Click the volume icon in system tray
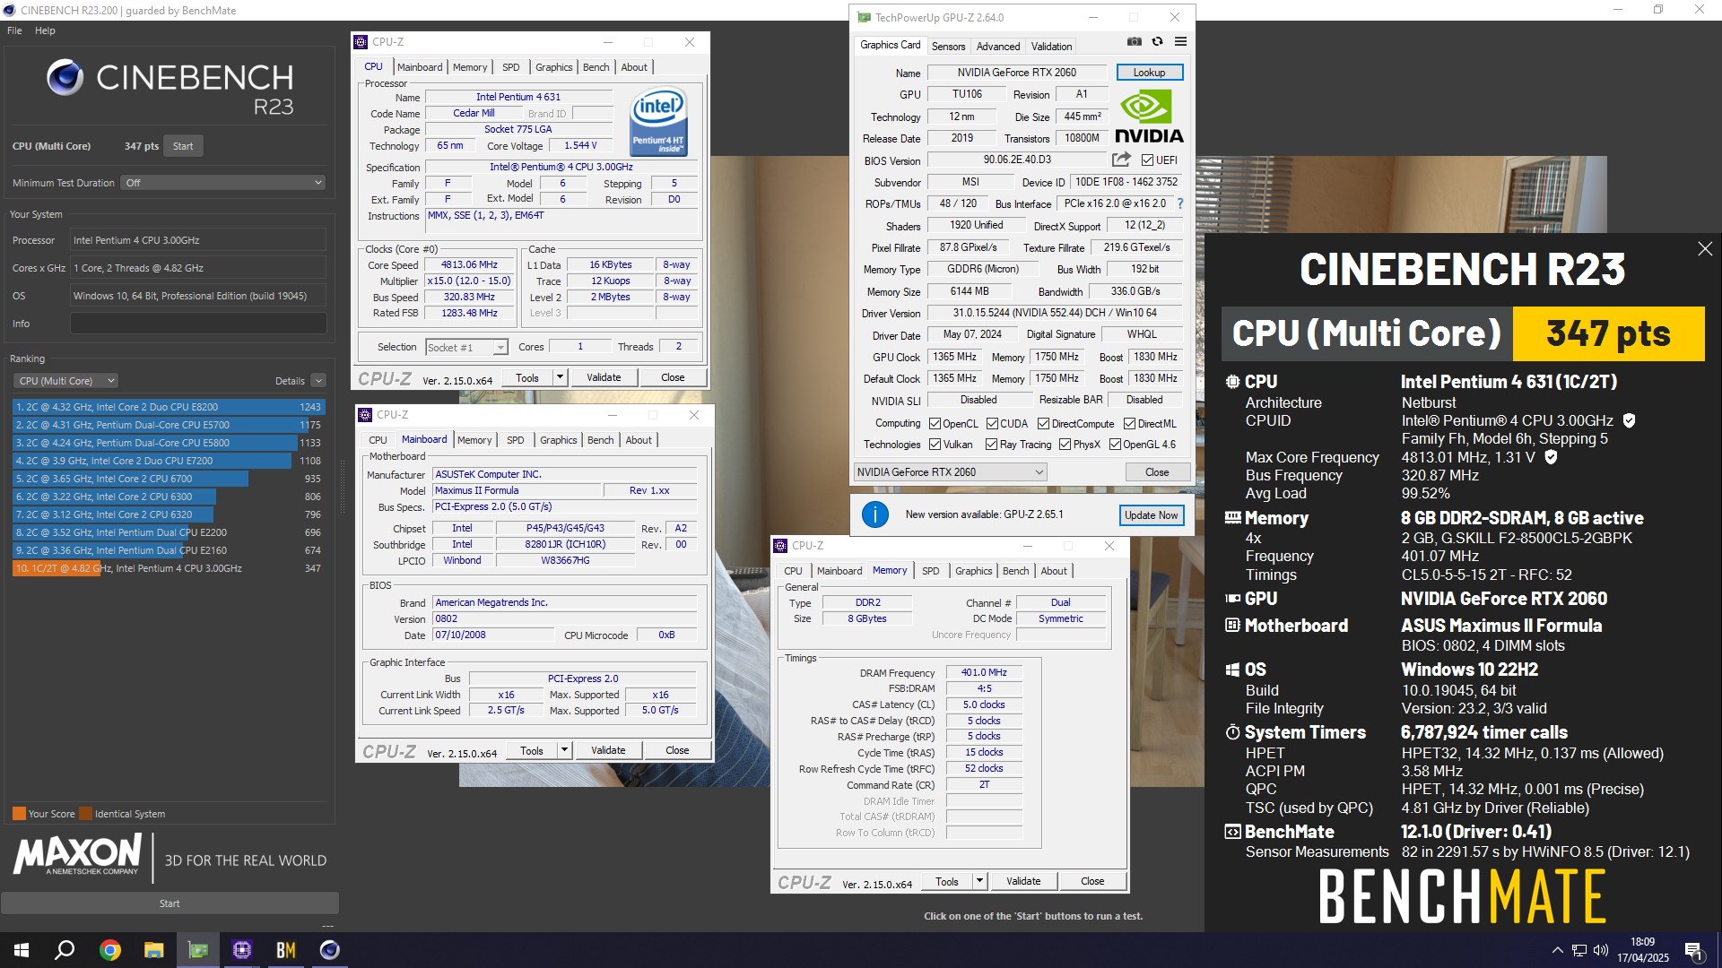 [1601, 951]
